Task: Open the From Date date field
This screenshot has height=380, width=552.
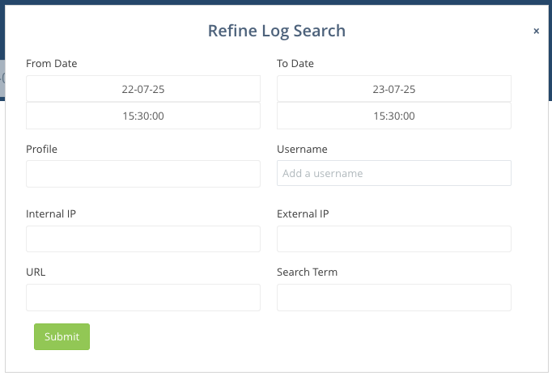Action: coord(143,89)
